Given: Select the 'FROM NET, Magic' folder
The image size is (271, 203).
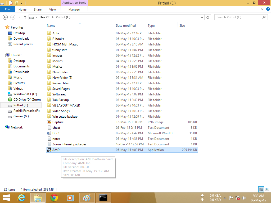Looking at the screenshot, I should tap(65, 44).
